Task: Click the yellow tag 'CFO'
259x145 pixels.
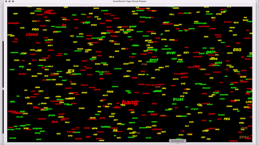Action: point(157,70)
